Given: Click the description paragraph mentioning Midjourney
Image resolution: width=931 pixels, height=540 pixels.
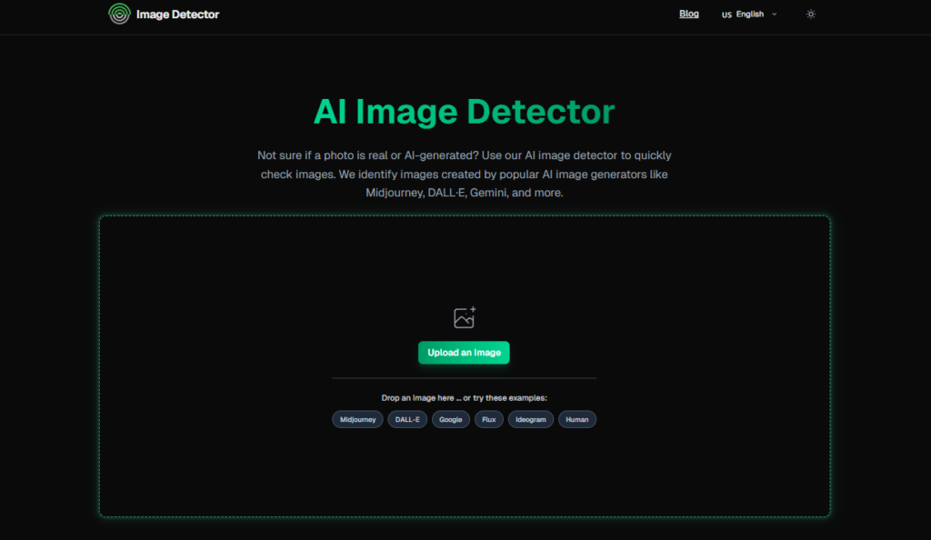Looking at the screenshot, I should (x=464, y=174).
